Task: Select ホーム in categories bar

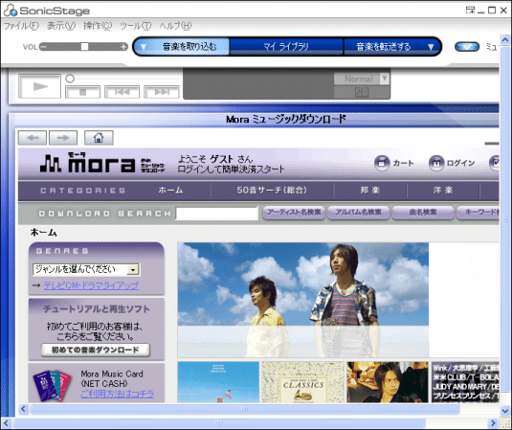Action: 170,191
